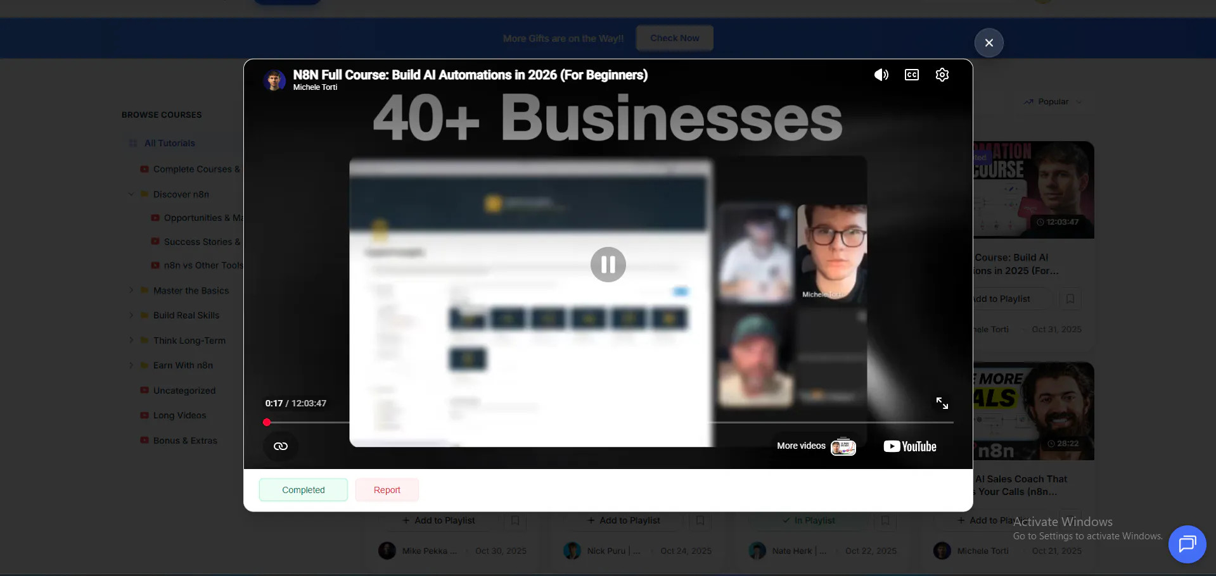This screenshot has height=576, width=1216.
Task: Click the red playhead on the progress bar
Action: tap(267, 422)
